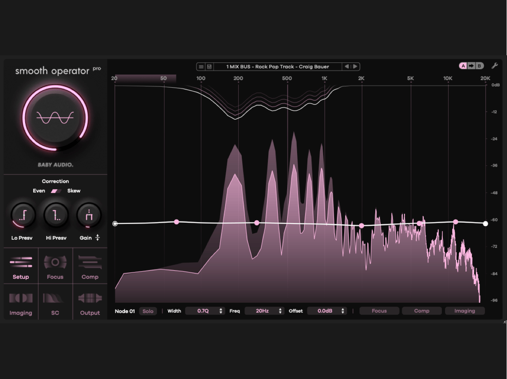Select the threshold node near 6K
This screenshot has width=507, height=379.
(x=419, y=223)
